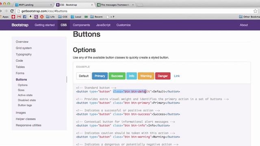Click the white Default example button
Screen dimensions: 260x146
(84, 76)
